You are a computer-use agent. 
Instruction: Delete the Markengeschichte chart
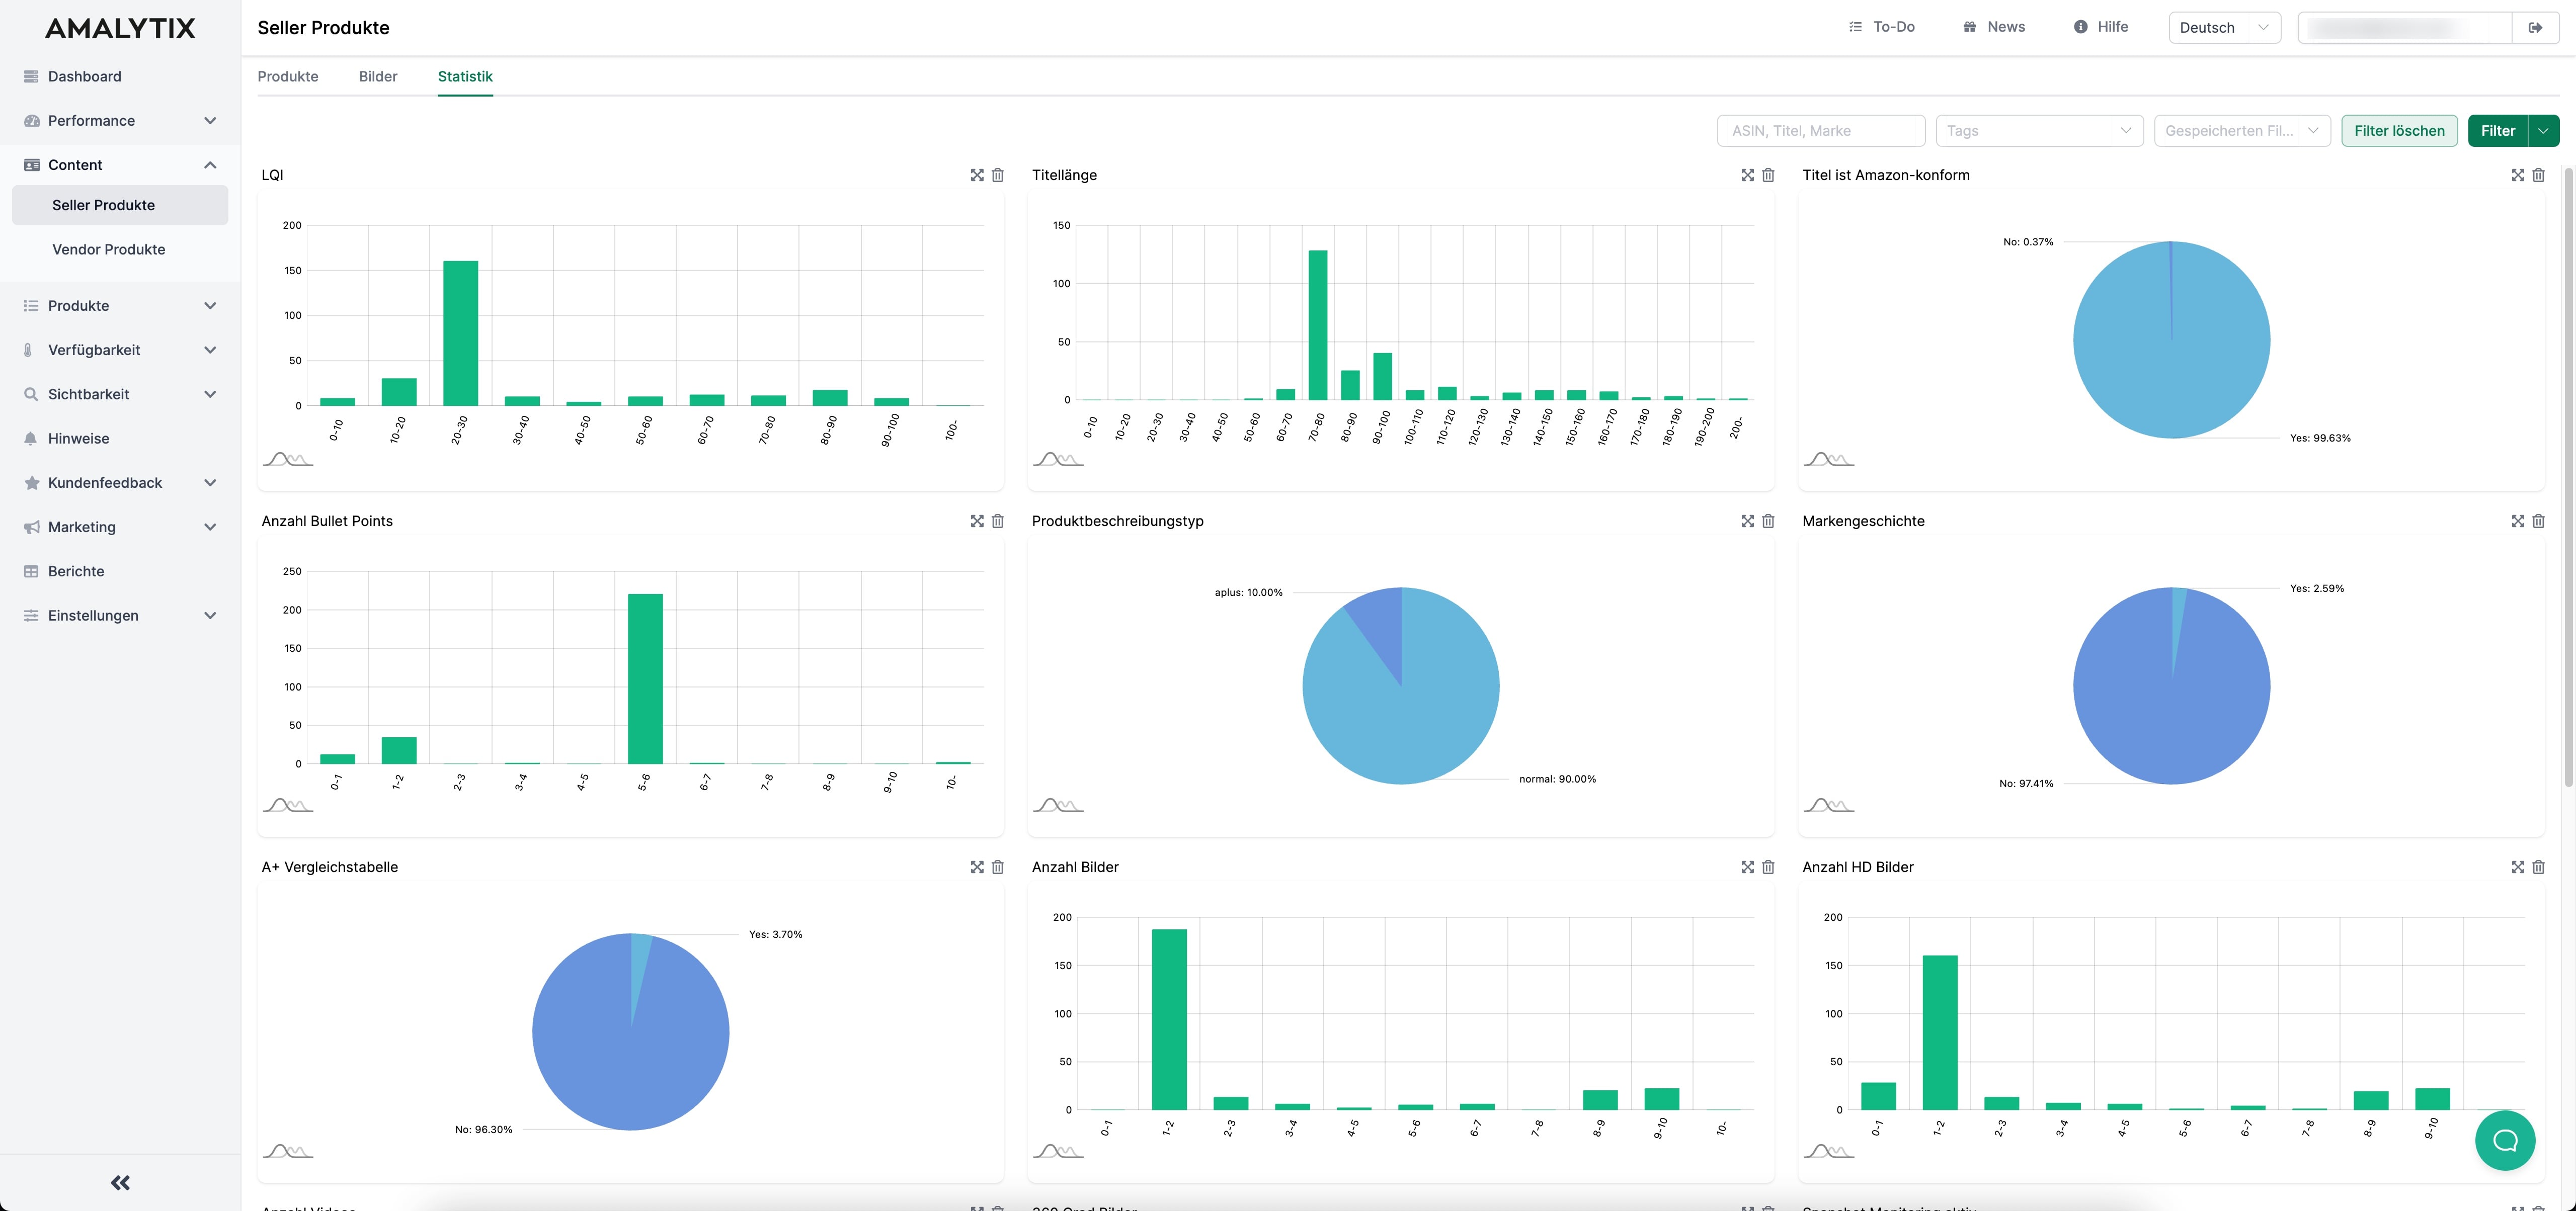click(2538, 521)
